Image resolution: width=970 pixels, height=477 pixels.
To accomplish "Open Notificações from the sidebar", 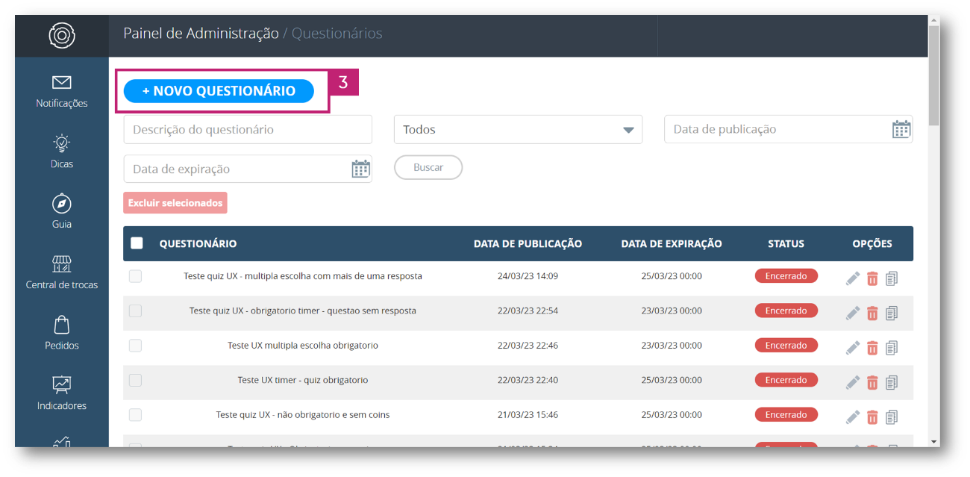I will pos(62,91).
